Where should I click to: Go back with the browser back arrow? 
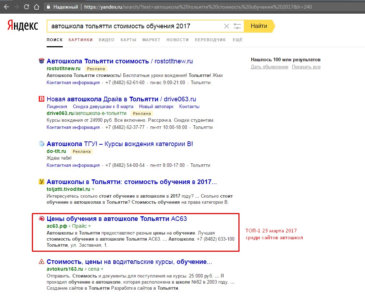coord(6,7)
